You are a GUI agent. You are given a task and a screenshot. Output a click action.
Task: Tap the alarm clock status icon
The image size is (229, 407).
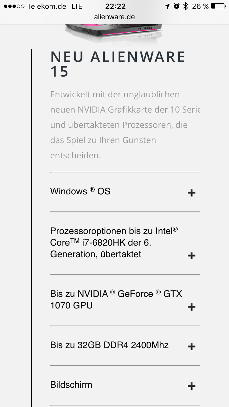pyautogui.click(x=176, y=6)
